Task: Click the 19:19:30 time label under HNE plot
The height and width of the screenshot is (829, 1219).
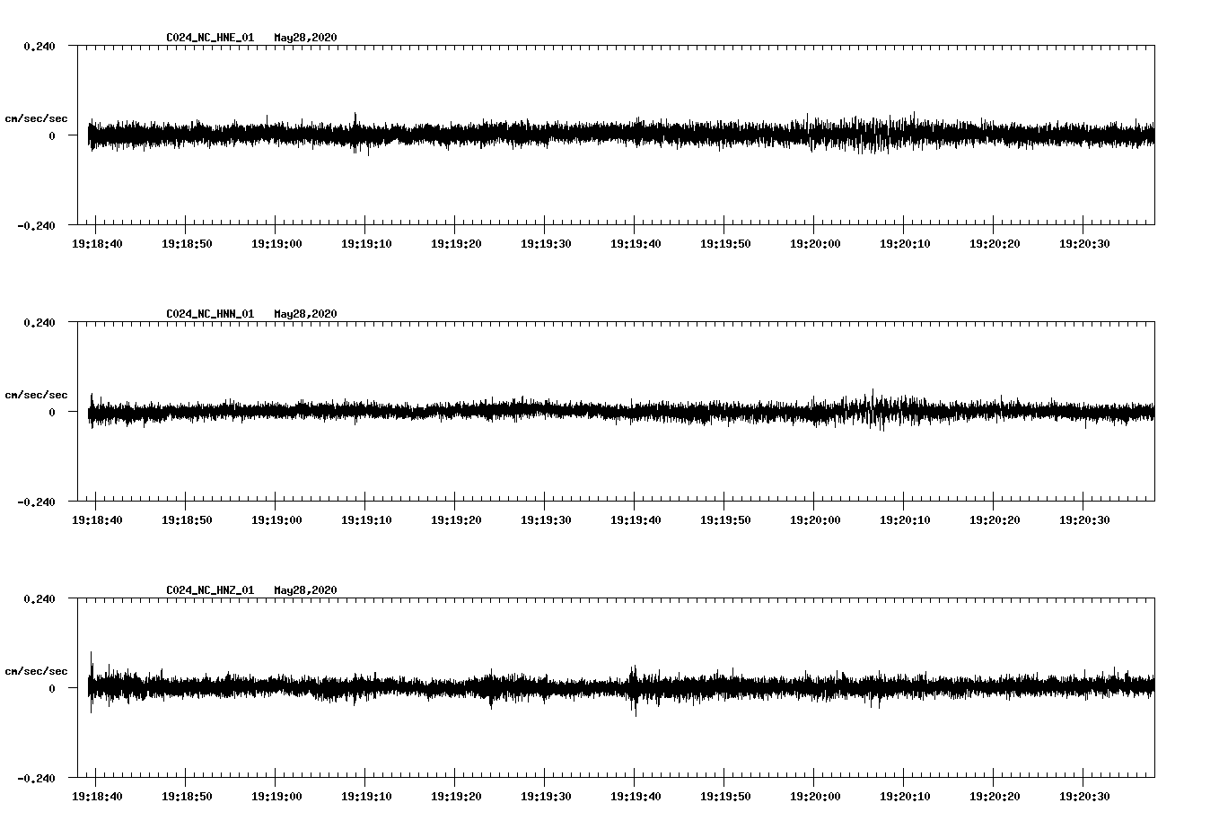Action: click(546, 243)
